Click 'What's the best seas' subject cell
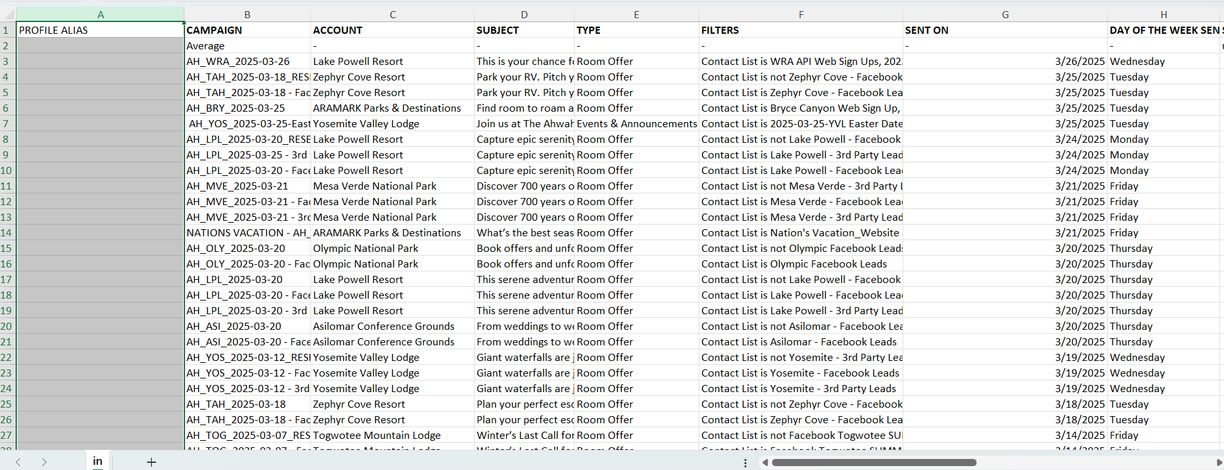Image resolution: width=1224 pixels, height=470 pixels. (524, 232)
